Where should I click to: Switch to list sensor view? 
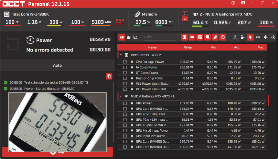[x=122, y=37]
